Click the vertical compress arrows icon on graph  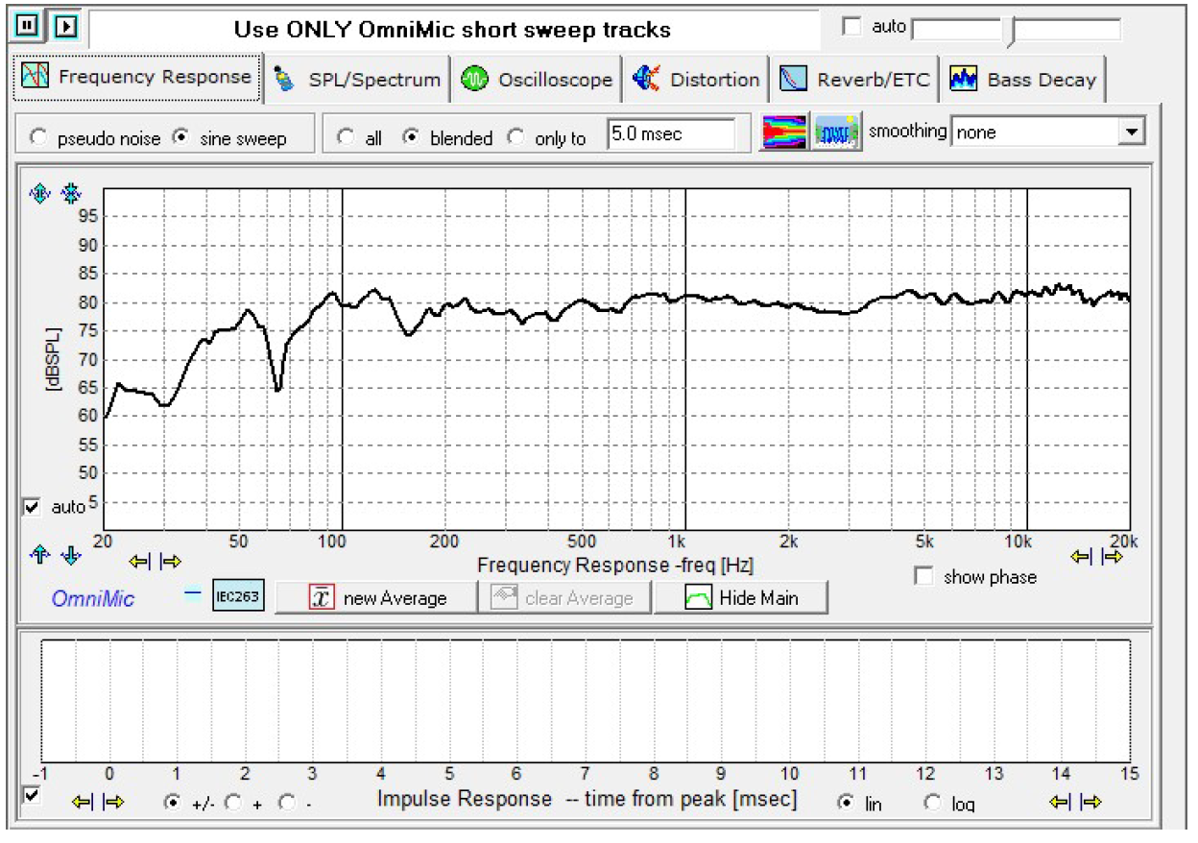click(x=70, y=194)
